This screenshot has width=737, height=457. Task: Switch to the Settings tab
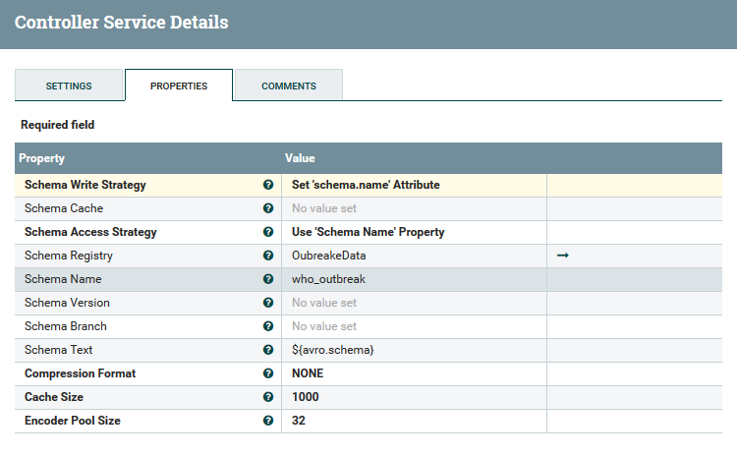69,86
